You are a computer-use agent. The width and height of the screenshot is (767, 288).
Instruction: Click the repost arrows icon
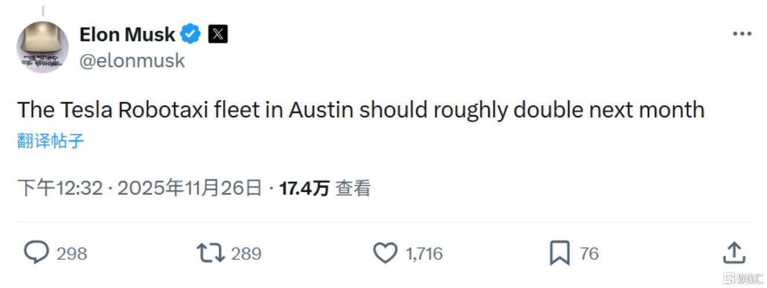click(211, 253)
